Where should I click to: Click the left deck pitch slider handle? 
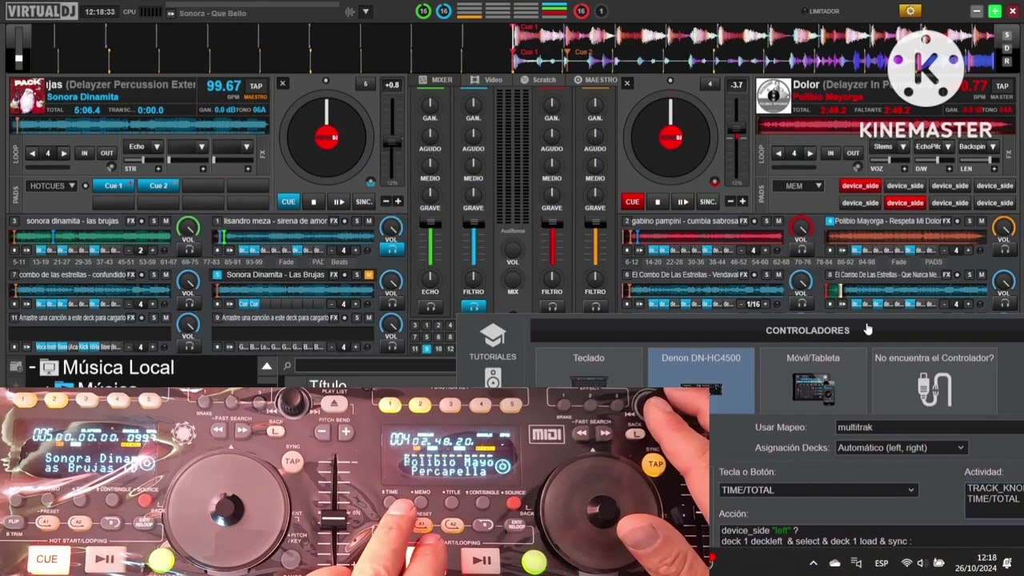click(x=391, y=142)
